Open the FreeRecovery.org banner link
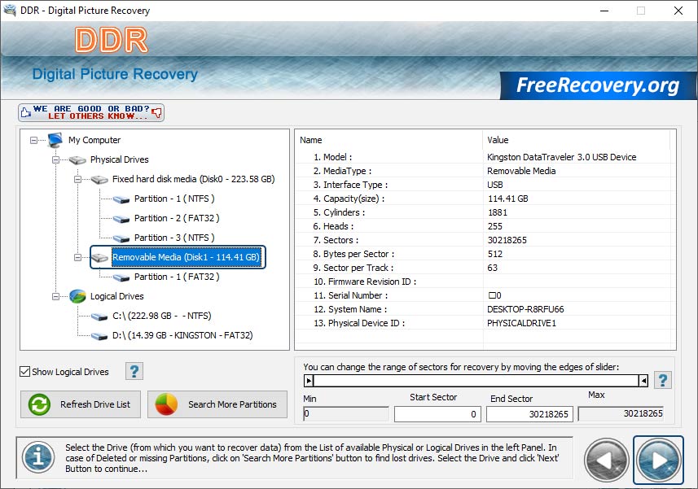 (597, 85)
